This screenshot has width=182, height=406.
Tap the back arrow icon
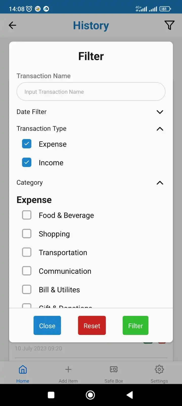click(12, 25)
